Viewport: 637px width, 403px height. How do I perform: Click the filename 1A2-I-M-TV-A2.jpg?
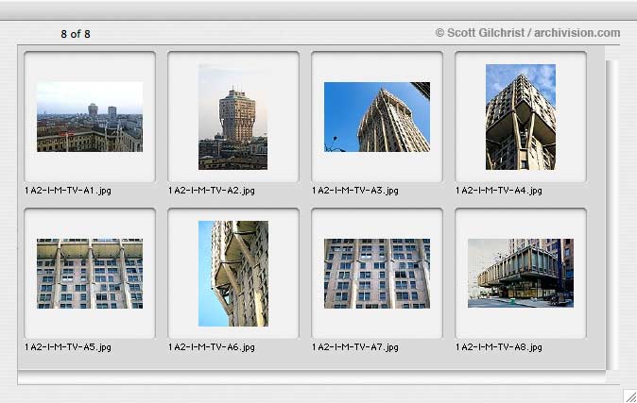coord(212,191)
